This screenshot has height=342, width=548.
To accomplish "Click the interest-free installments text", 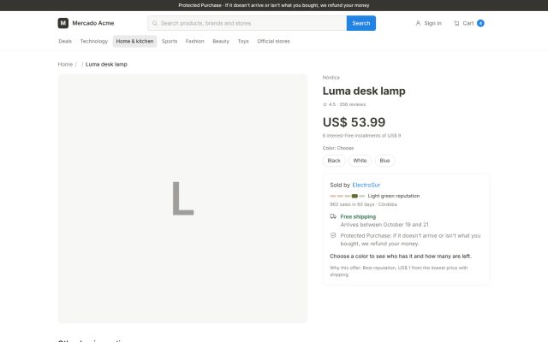I will pos(361,136).
